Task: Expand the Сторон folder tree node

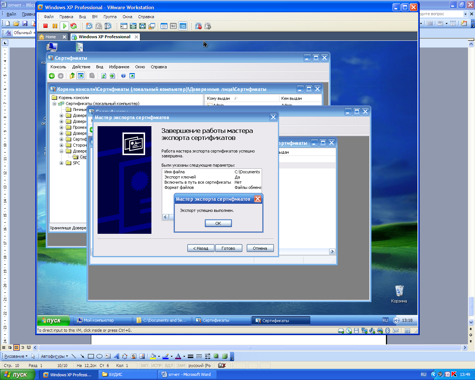Action: pyautogui.click(x=62, y=145)
